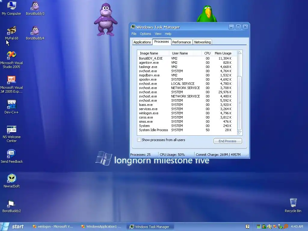The image size is (308, 231).
Task: Select the Processes tab
Action: coord(162,42)
